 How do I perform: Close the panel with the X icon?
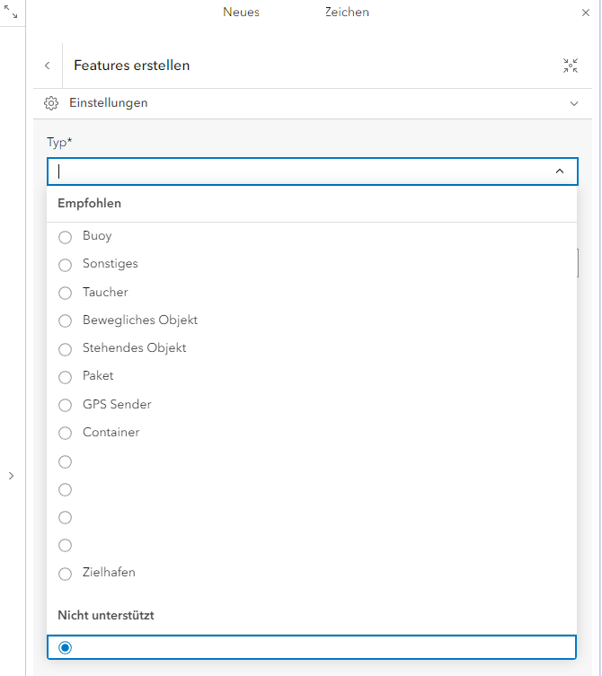pyautogui.click(x=586, y=13)
